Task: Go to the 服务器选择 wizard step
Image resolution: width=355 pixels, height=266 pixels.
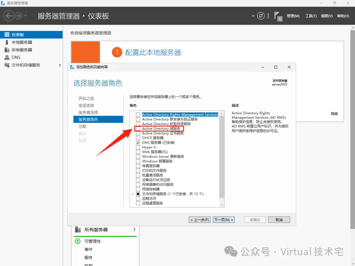Action: coord(88,113)
